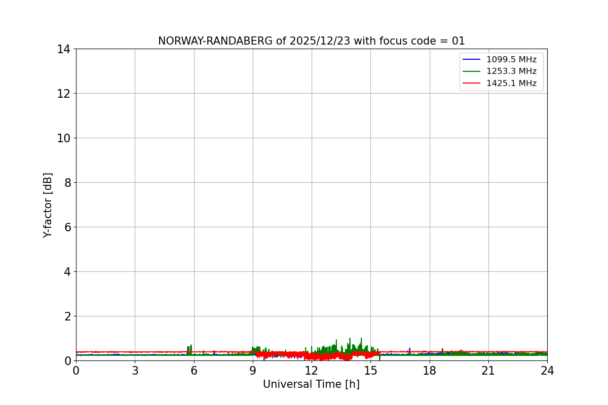The image size is (608, 405).
Task: Click the y-axis tick label 6
Action: 67,227
